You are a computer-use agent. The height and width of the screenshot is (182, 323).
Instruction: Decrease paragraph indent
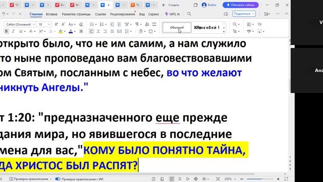point(112,24)
